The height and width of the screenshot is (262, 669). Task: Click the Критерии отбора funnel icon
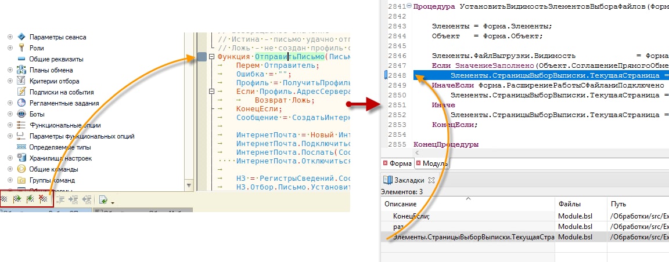tap(21, 81)
